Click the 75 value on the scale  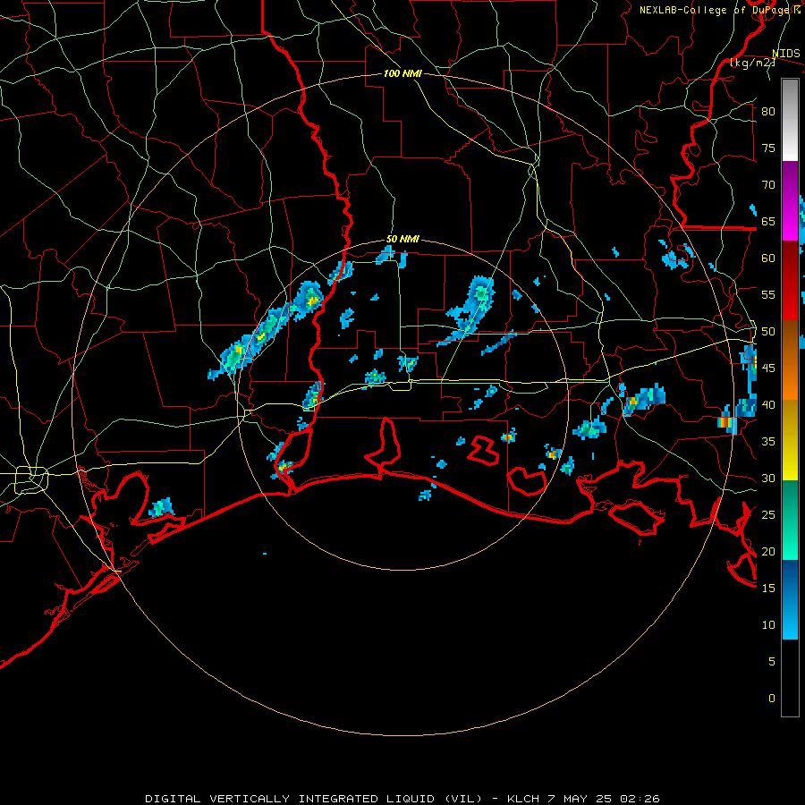(x=768, y=148)
